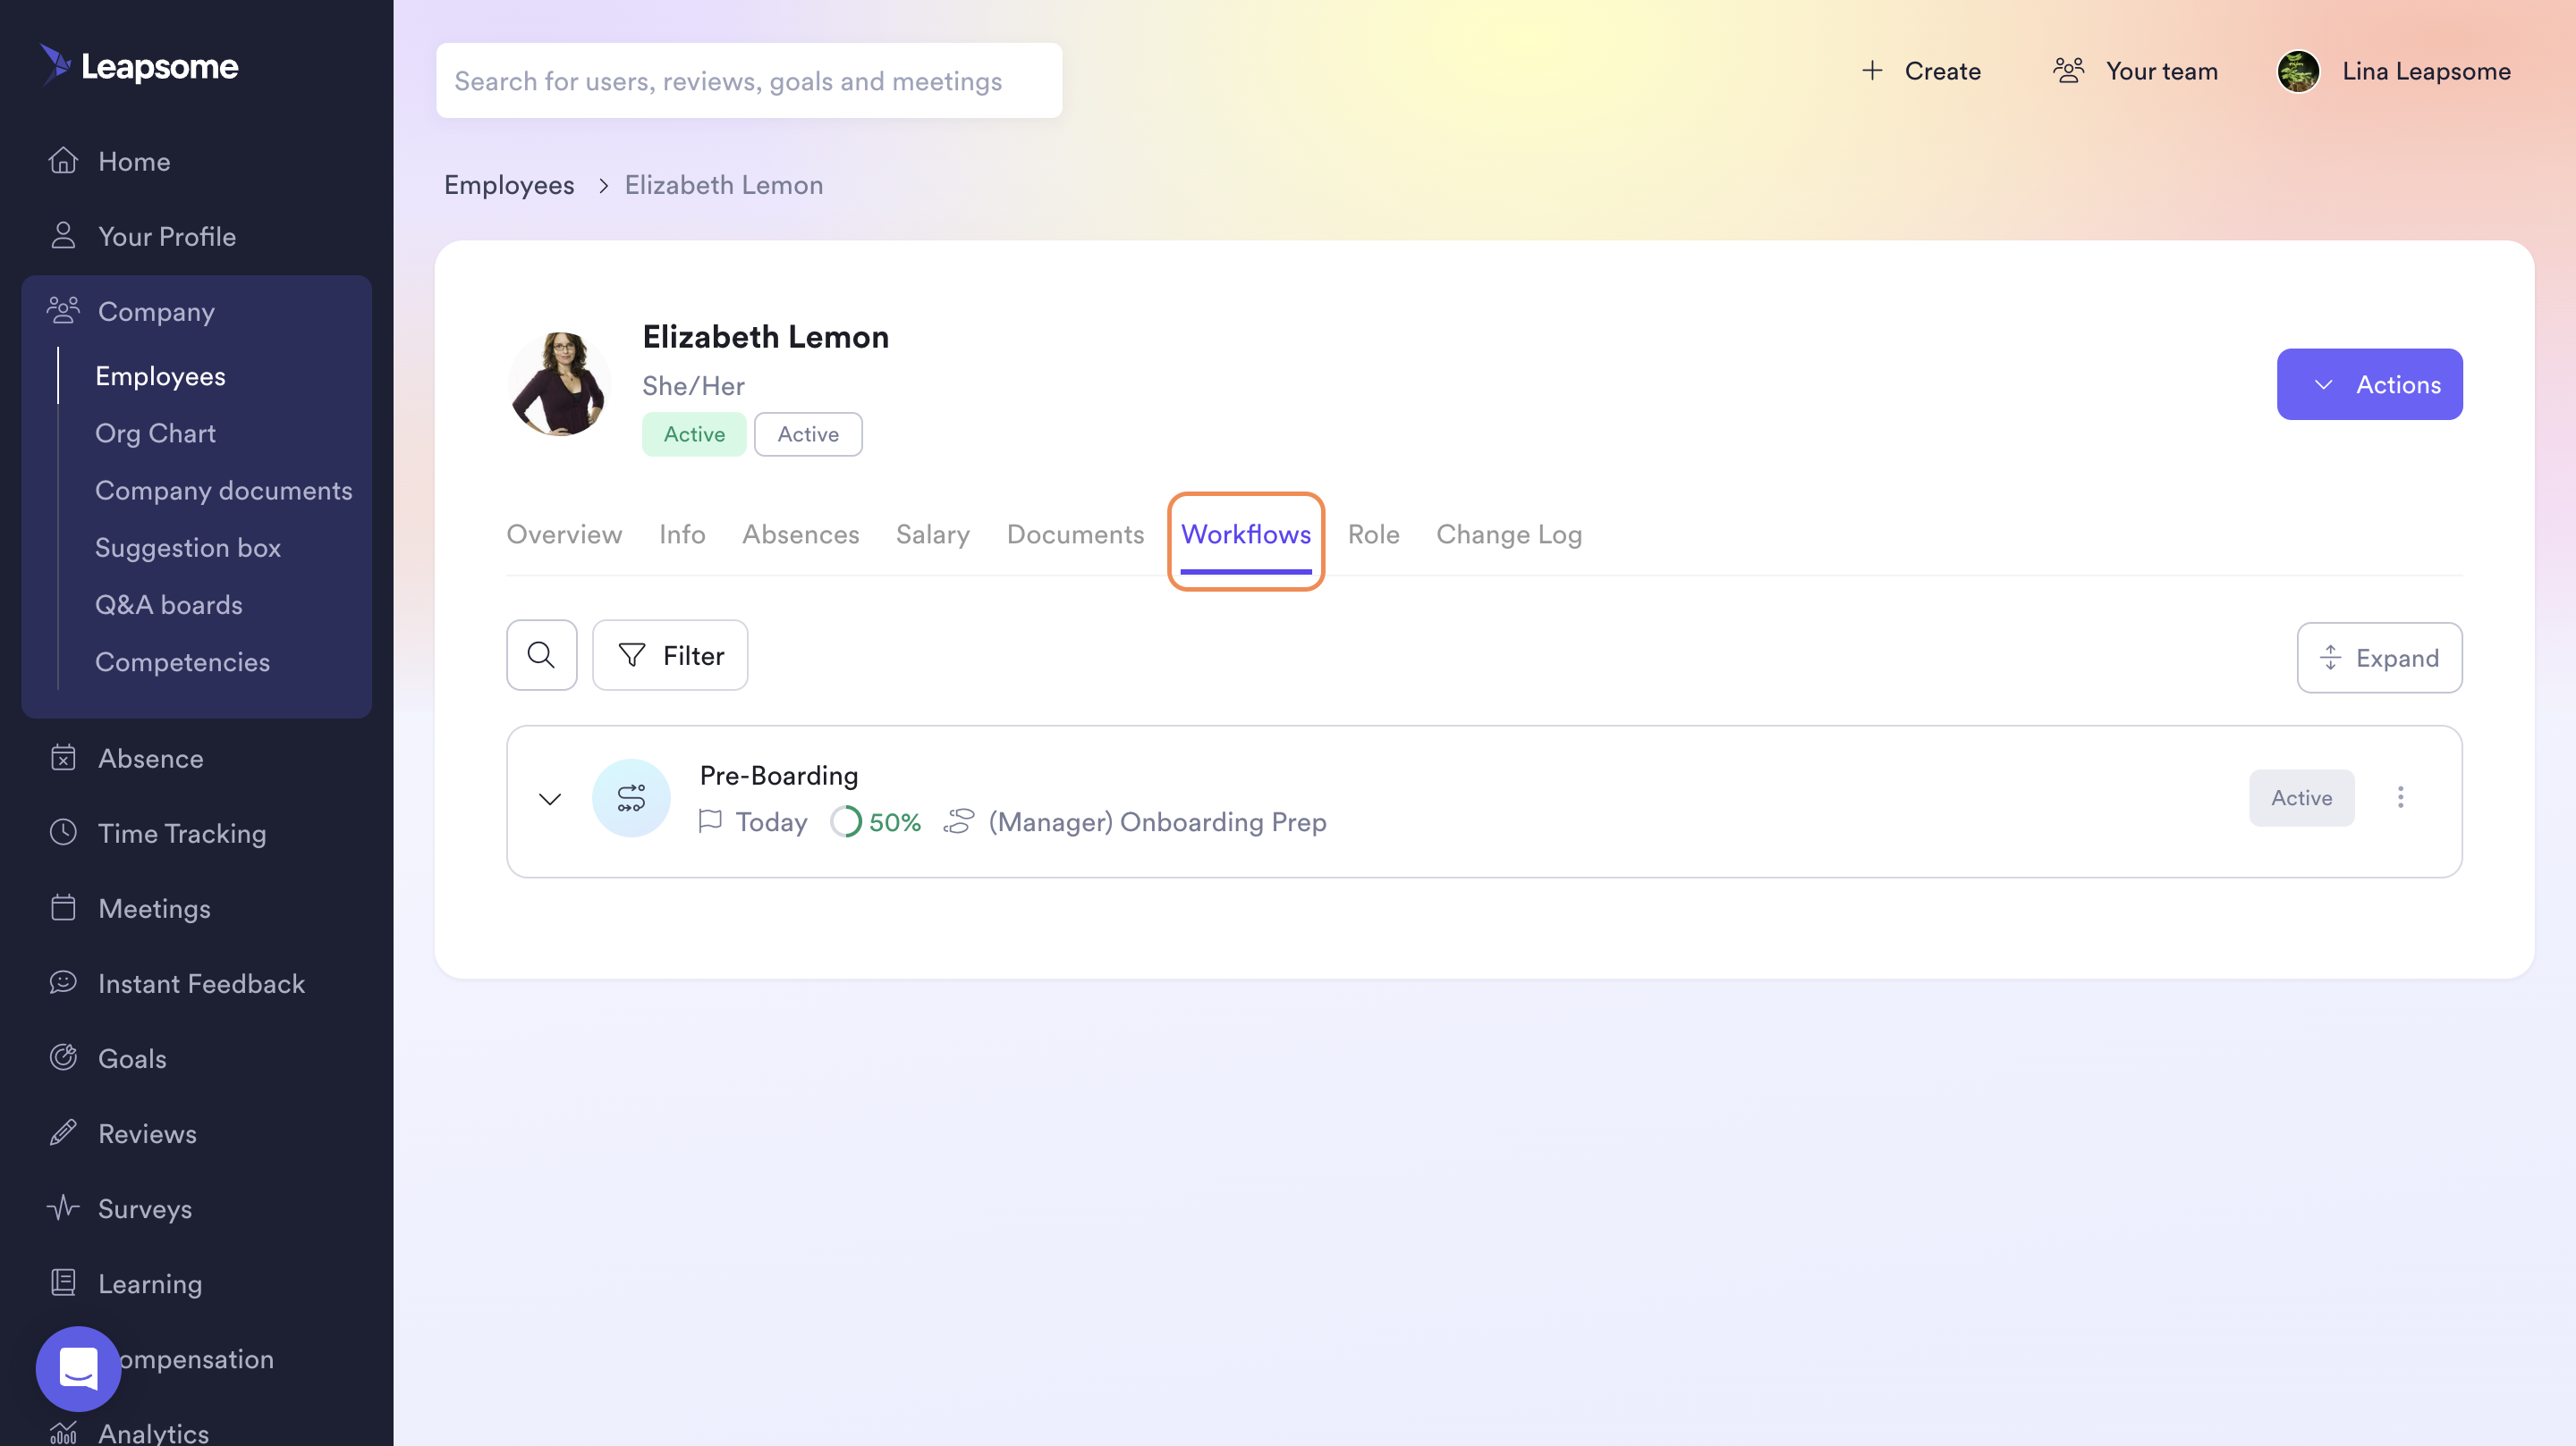The width and height of the screenshot is (2576, 1446).
Task: Go back to Employees breadcrumb
Action: 509,185
